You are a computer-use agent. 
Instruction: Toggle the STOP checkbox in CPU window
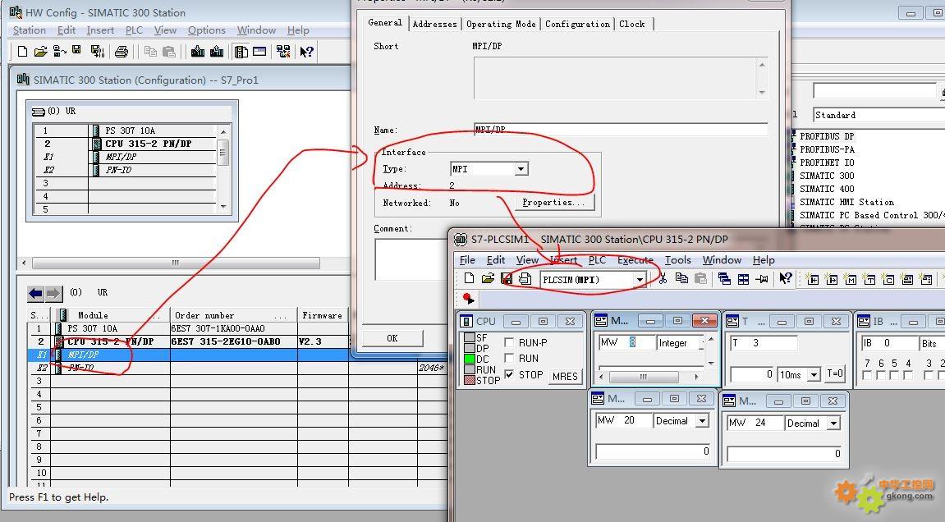pyautogui.click(x=509, y=374)
